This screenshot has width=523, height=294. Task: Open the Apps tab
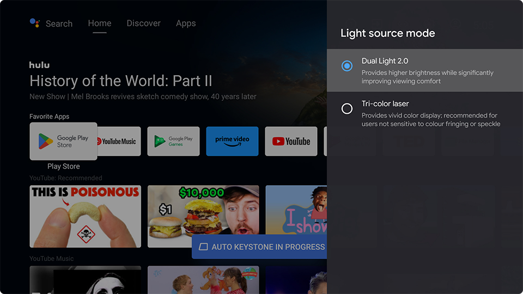[186, 23]
